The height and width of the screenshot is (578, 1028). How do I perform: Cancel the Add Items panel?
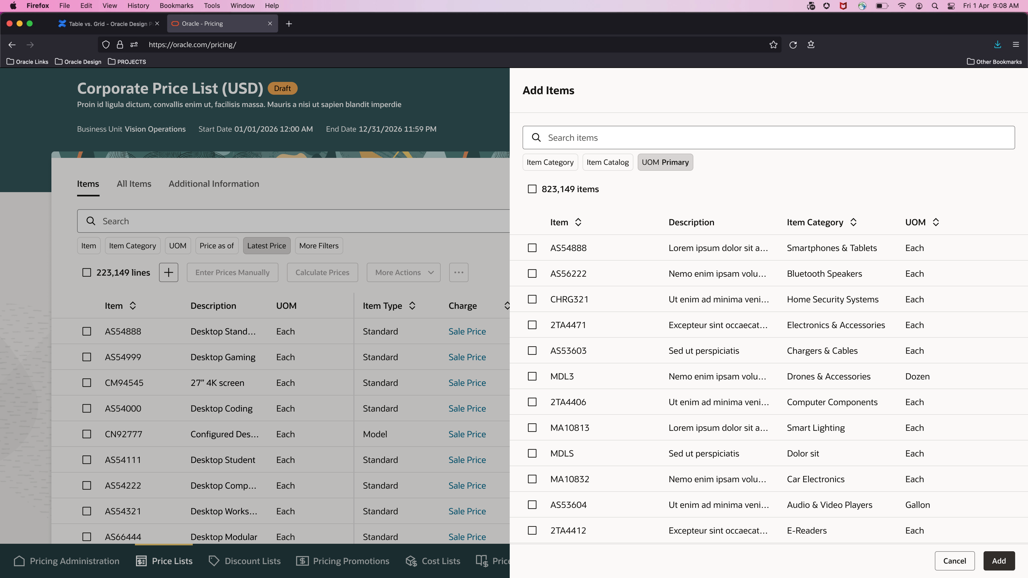955,561
